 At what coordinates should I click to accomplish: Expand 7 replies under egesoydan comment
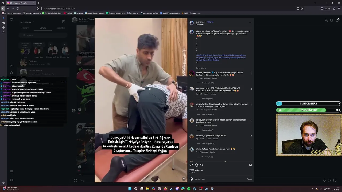tap(208, 130)
